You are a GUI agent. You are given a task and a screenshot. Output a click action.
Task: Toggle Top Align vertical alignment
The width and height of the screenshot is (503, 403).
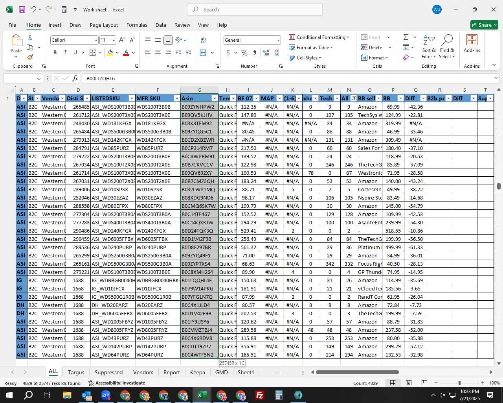[x=148, y=40]
